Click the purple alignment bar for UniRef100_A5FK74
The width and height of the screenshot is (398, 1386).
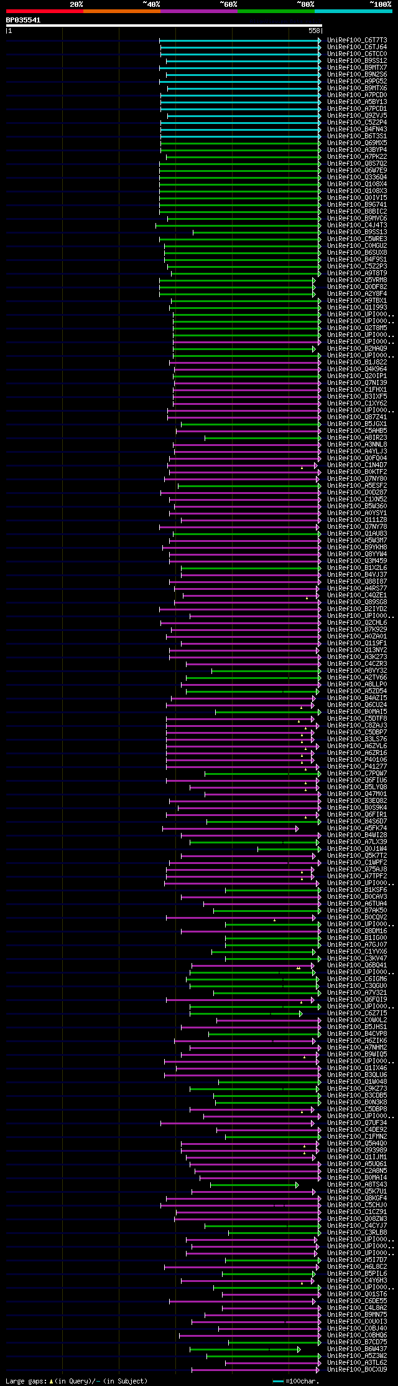231,828
